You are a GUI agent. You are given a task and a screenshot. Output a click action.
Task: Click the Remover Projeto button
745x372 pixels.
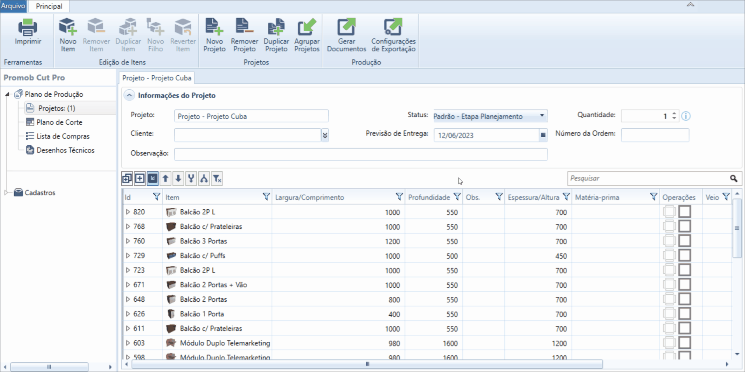244,35
